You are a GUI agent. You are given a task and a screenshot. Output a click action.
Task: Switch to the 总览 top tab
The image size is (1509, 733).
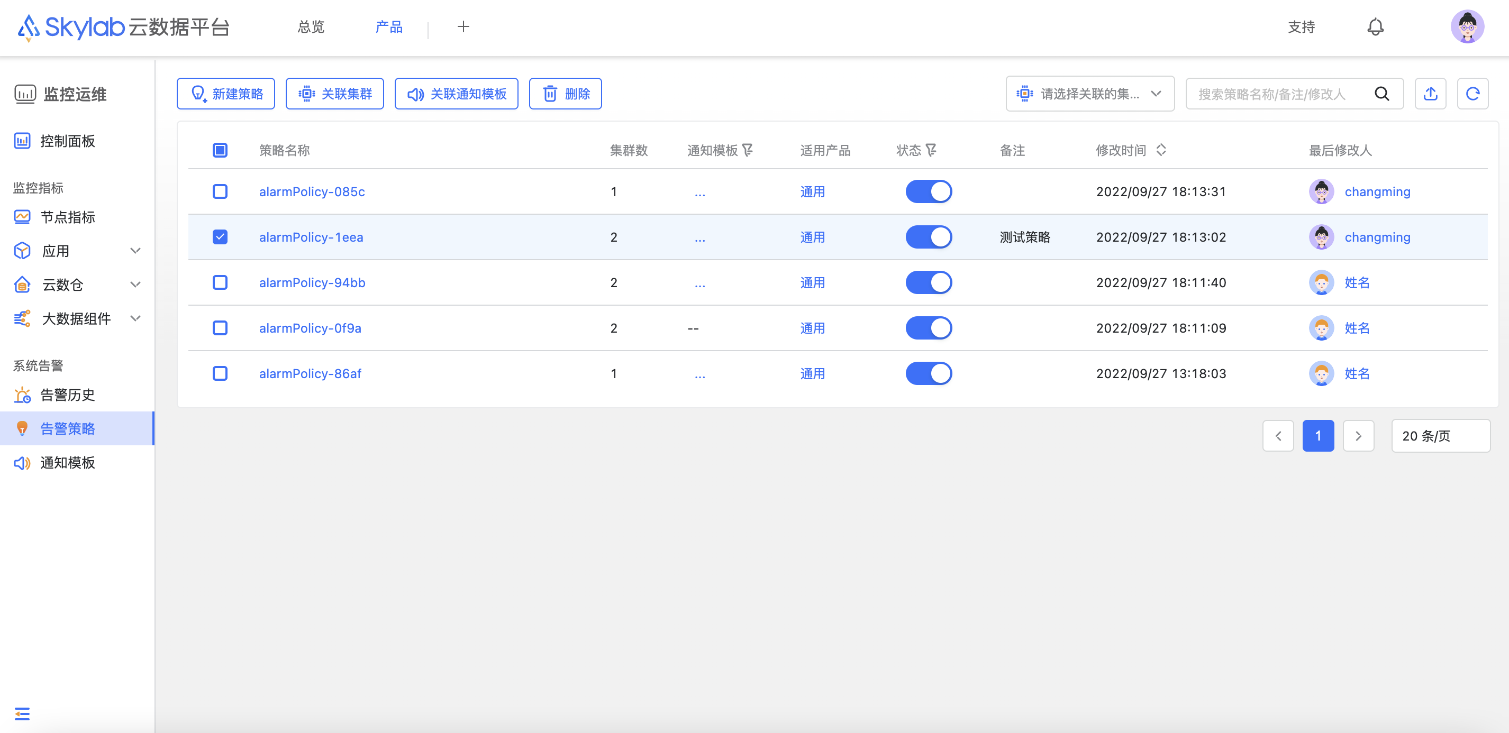click(311, 27)
